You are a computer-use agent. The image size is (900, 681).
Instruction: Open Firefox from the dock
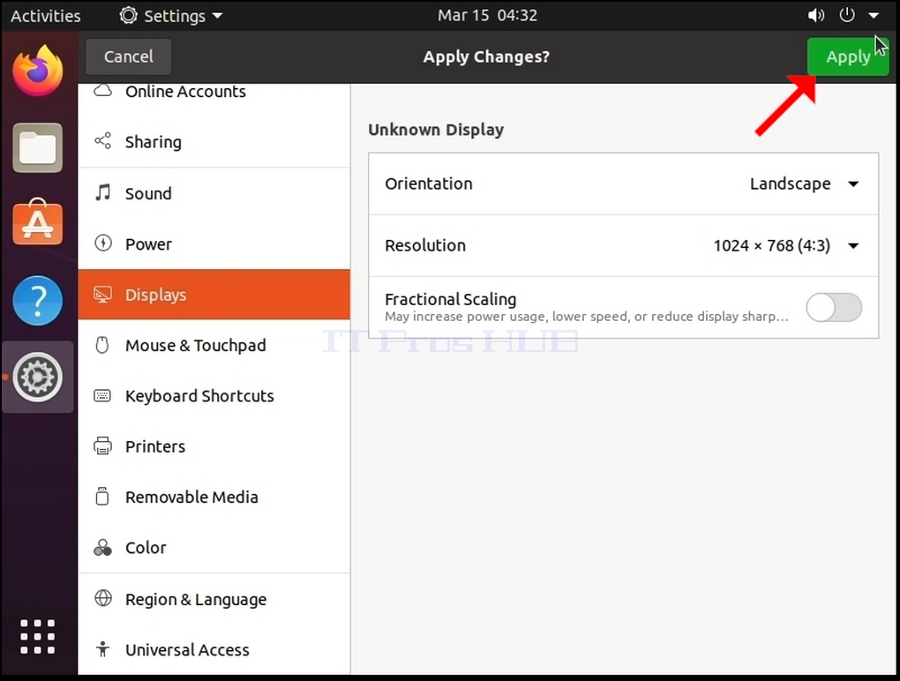pos(38,71)
